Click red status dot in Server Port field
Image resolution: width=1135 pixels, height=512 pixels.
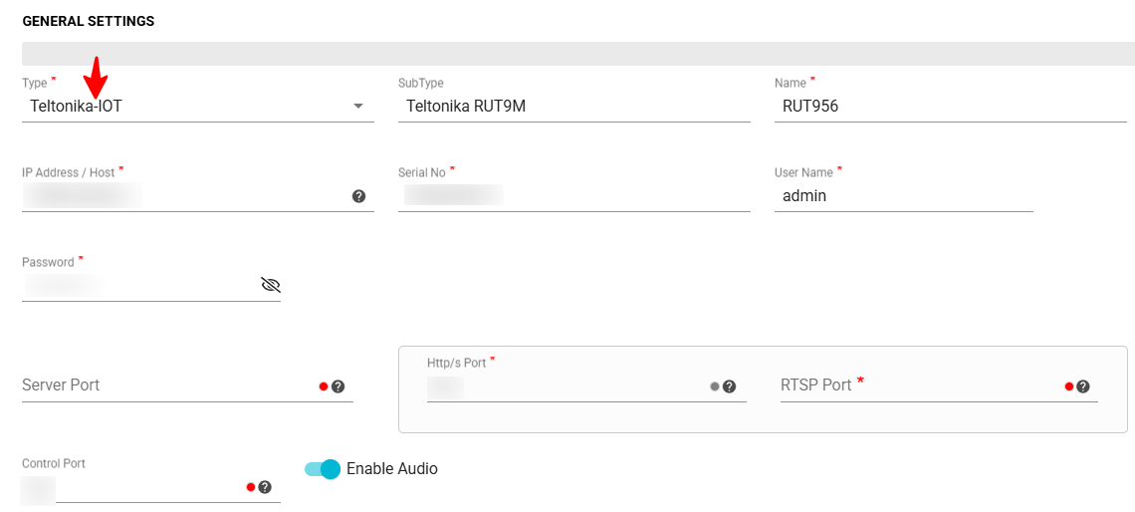(324, 386)
